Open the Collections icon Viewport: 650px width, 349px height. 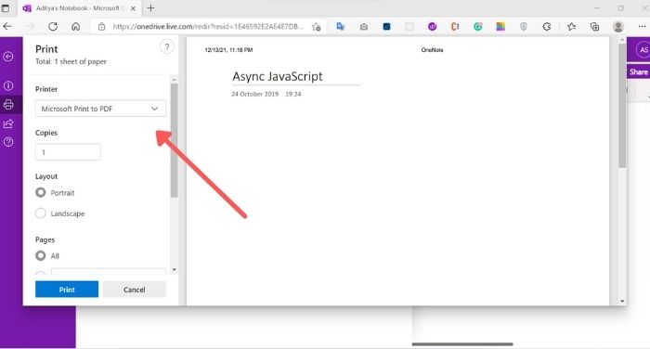click(x=594, y=27)
